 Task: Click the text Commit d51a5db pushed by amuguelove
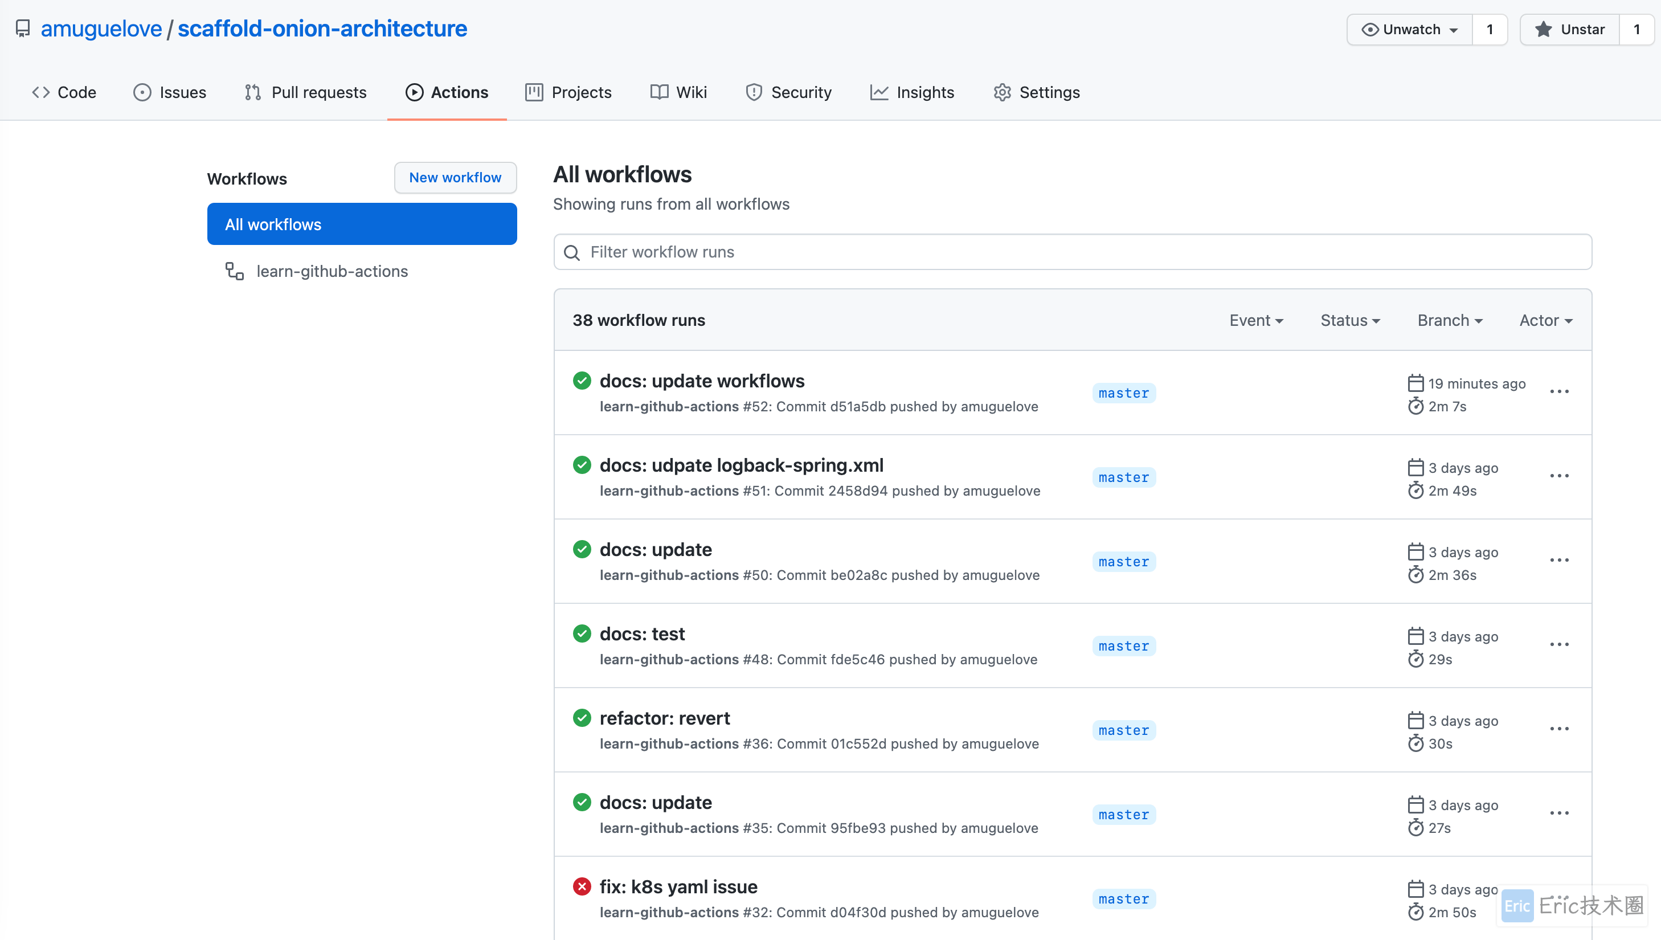[x=907, y=407]
